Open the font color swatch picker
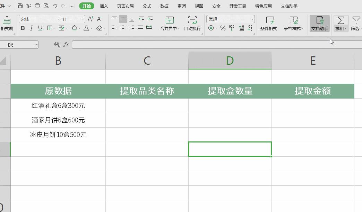Screen dimensions: 362x212 coord(91,28)
